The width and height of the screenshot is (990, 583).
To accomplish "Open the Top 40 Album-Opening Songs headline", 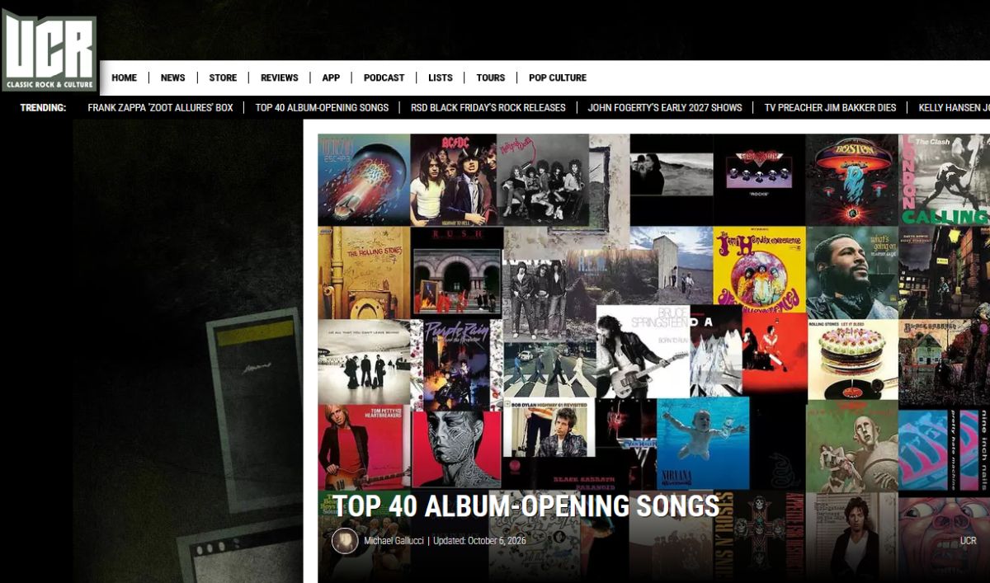I will point(526,505).
